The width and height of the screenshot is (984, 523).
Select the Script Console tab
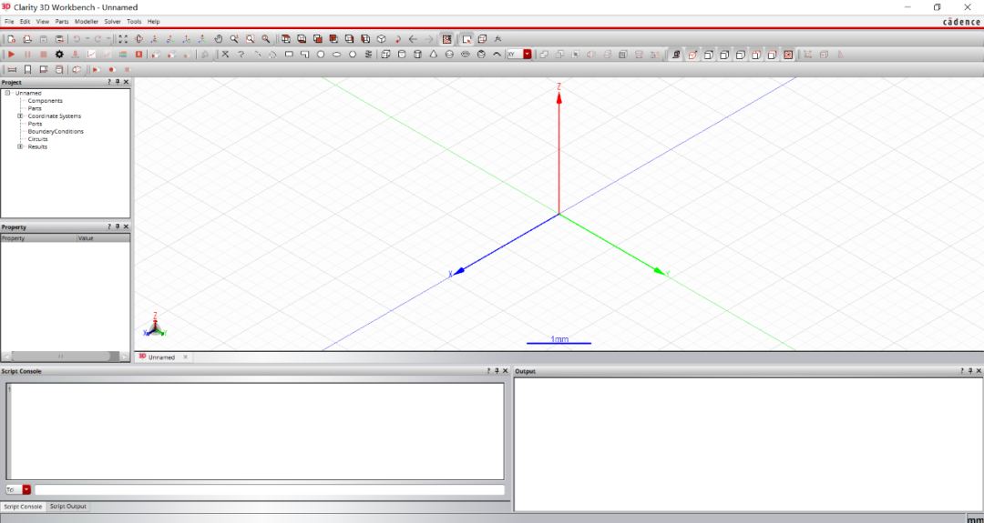[x=23, y=506]
